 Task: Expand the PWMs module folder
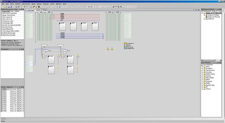click(202, 83)
